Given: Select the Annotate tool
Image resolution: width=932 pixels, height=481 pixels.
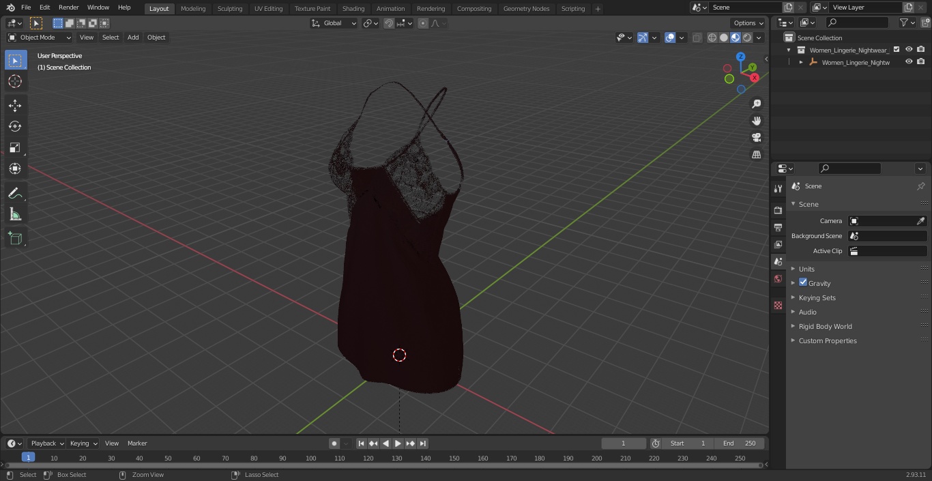Looking at the screenshot, I should pyautogui.click(x=15, y=194).
